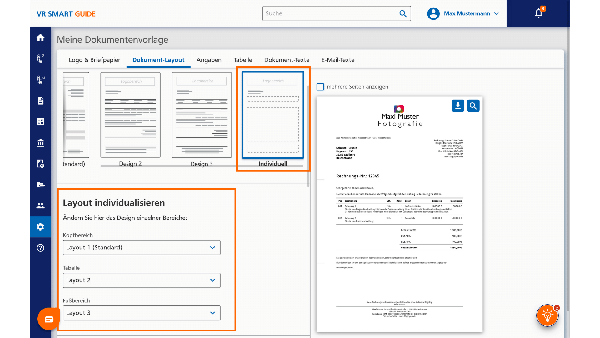Select the Dokument-Layout tab

(158, 60)
